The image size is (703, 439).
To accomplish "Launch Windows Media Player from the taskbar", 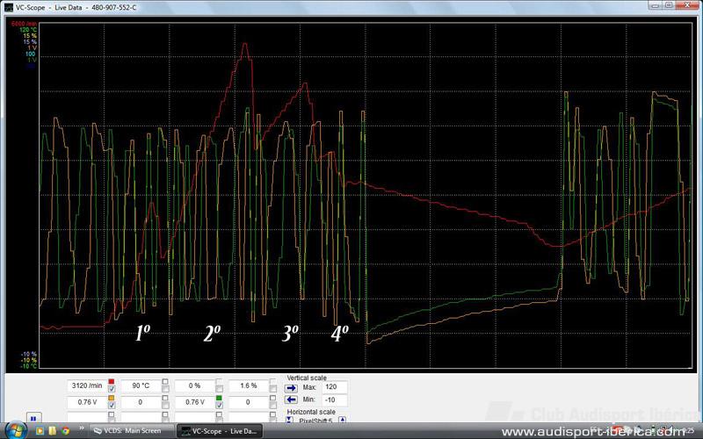I will (x=40, y=431).
